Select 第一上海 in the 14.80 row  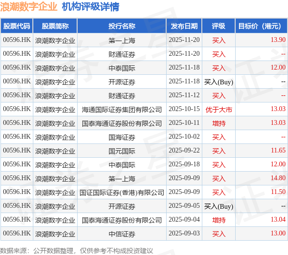click(x=122, y=179)
